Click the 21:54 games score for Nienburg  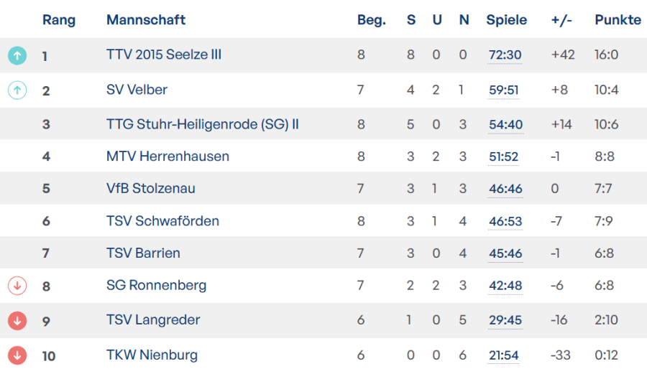pyautogui.click(x=505, y=355)
